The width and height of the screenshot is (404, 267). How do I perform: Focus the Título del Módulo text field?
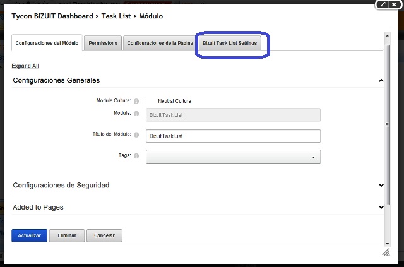[x=233, y=136]
